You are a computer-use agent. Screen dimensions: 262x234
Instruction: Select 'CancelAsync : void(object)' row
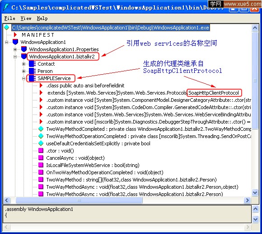[x=75, y=158]
